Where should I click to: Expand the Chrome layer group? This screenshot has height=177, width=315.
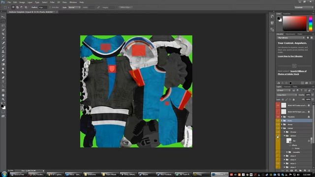click(284, 132)
